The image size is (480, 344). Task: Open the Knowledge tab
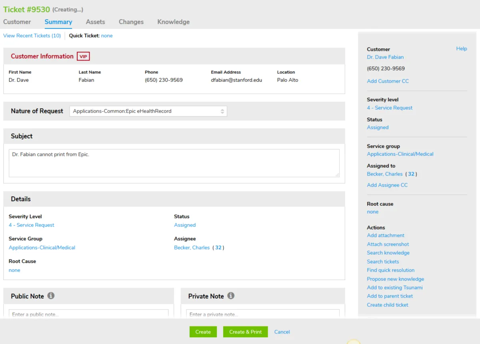tap(173, 22)
